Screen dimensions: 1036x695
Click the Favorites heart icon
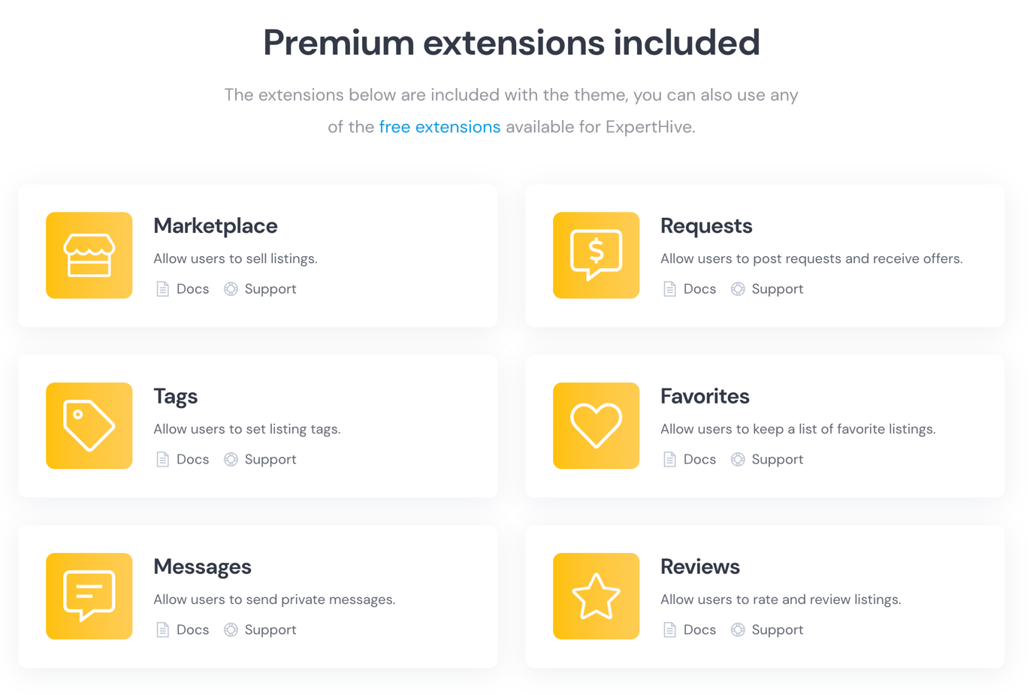[596, 426]
